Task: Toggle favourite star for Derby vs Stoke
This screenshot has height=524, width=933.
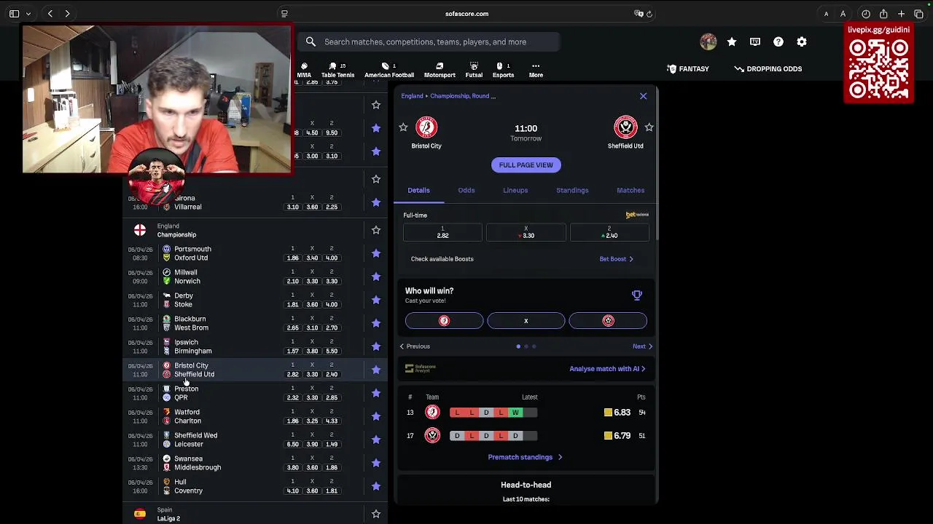Action: (x=375, y=300)
